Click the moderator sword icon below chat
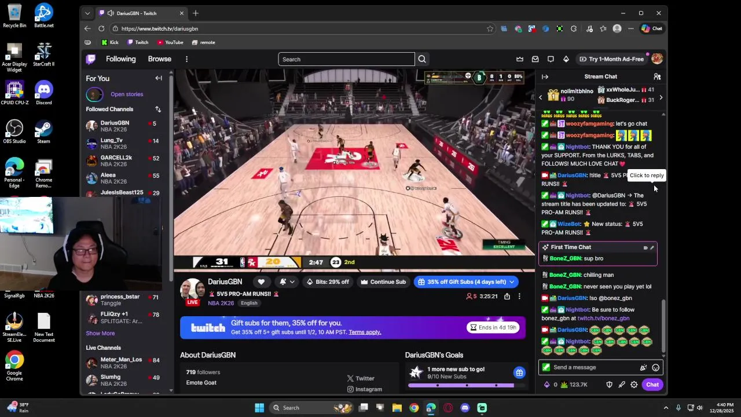Image resolution: width=741 pixels, height=417 pixels. [622, 385]
